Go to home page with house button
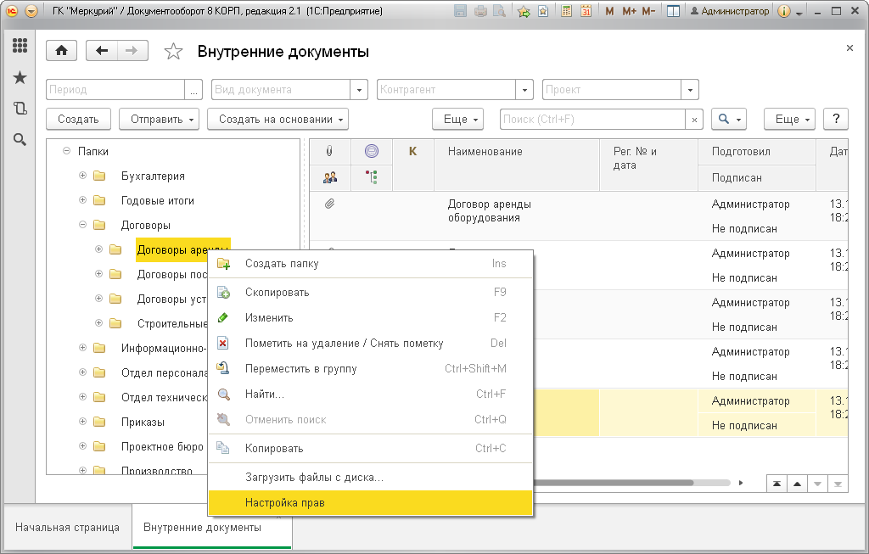869x554 pixels. (x=61, y=51)
